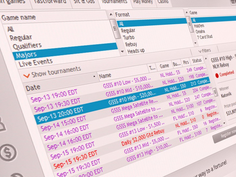236x177 pixels.
Task: Select the Play Money tab
Action: click(143, 2)
